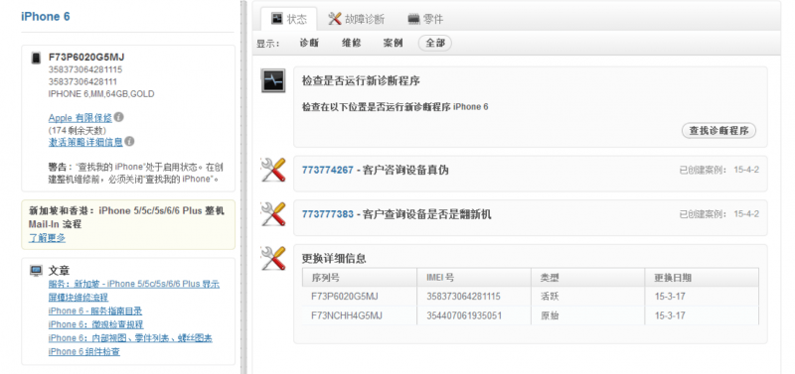795x374 pixels.
Task: Click 已创建案例 date for 773774267
Action: click(718, 170)
